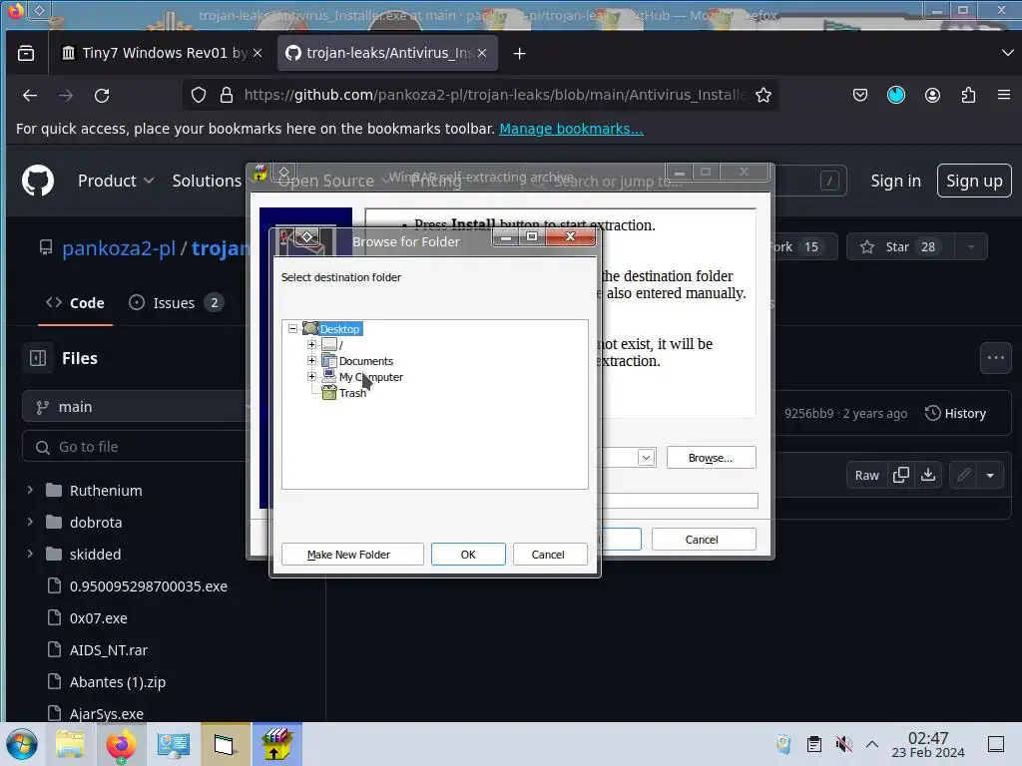1022x766 pixels.
Task: Expand the dobrota folder chevron
Action: 30,522
